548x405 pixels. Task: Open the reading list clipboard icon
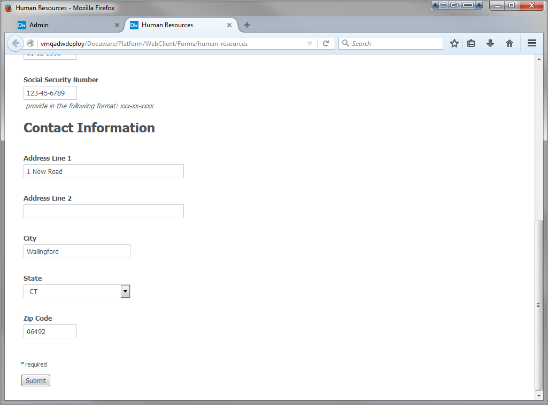click(x=471, y=43)
